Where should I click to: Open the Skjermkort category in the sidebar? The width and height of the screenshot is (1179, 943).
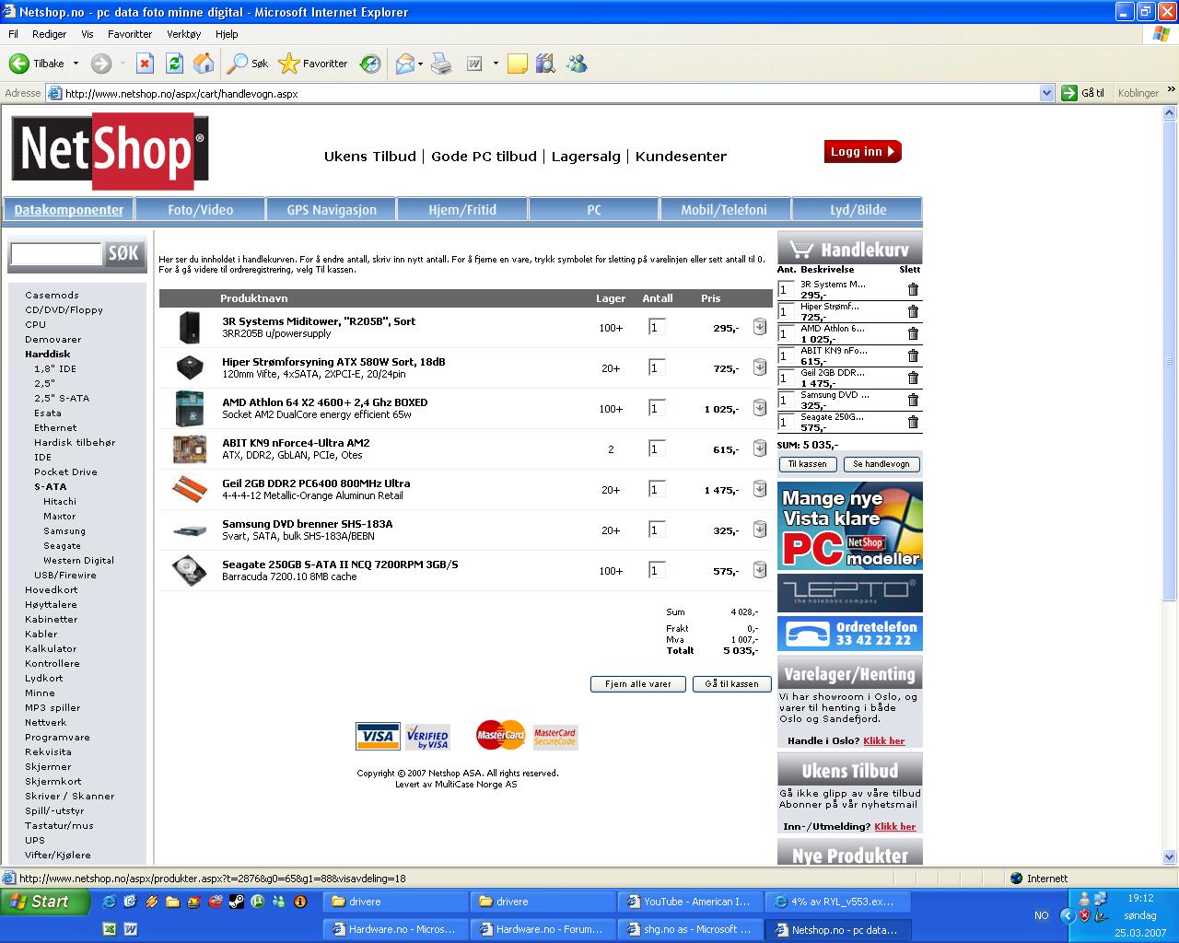tap(53, 781)
